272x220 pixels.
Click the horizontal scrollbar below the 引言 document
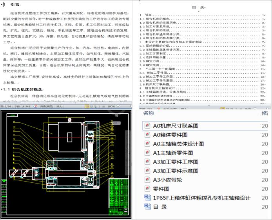click(x=75, y=103)
